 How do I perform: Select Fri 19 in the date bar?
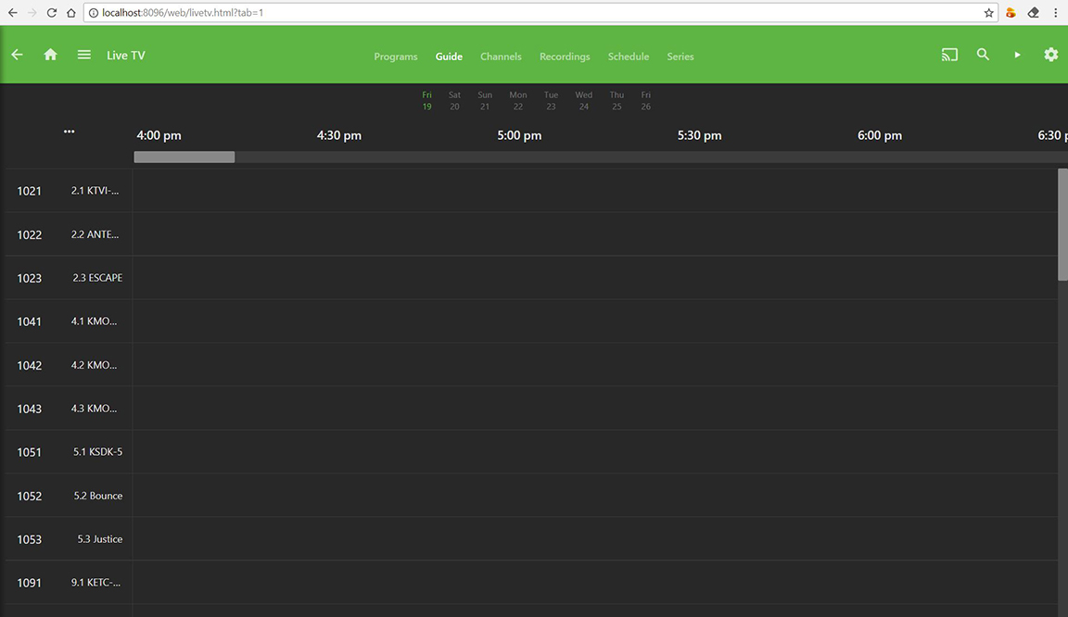[x=427, y=101]
